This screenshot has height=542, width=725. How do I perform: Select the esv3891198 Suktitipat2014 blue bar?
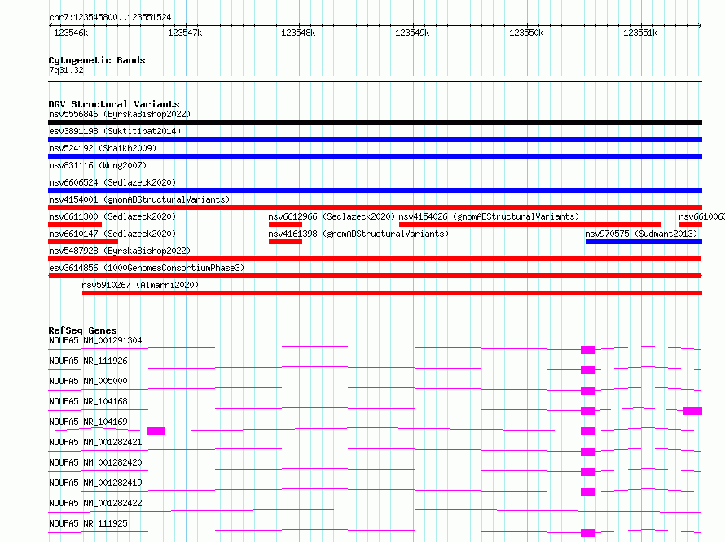375,139
